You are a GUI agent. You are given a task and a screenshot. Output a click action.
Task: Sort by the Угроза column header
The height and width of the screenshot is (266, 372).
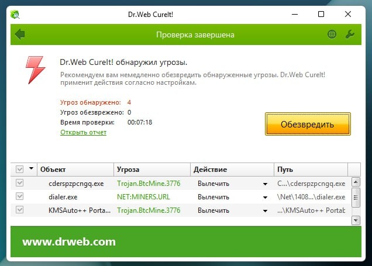pyautogui.click(x=152, y=170)
